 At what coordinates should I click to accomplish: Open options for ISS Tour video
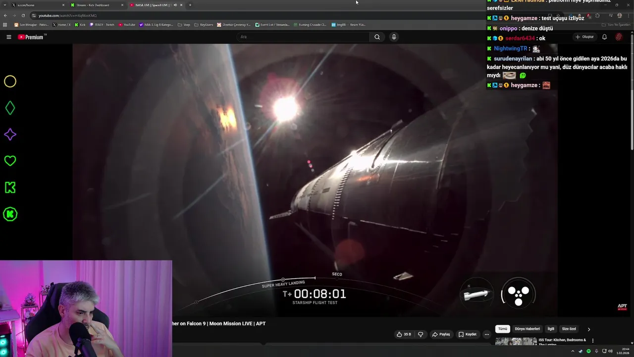pos(592,341)
